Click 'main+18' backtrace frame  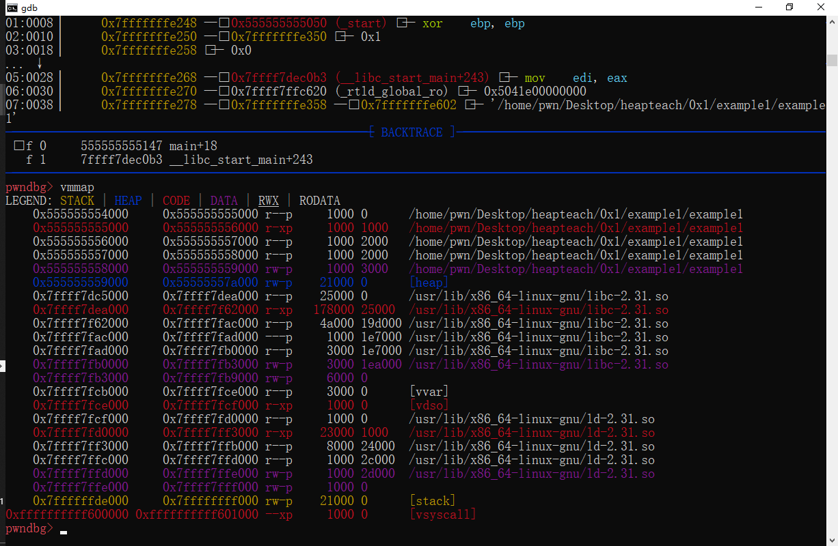point(193,146)
